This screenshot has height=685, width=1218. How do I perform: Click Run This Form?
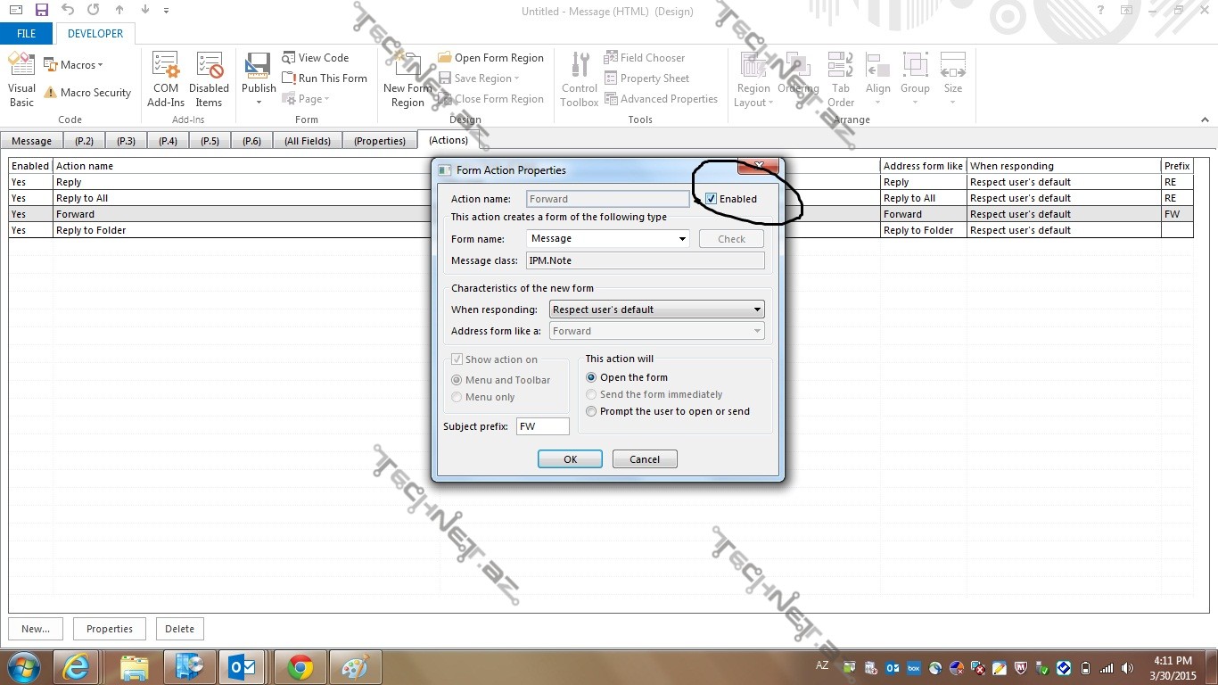[324, 78]
